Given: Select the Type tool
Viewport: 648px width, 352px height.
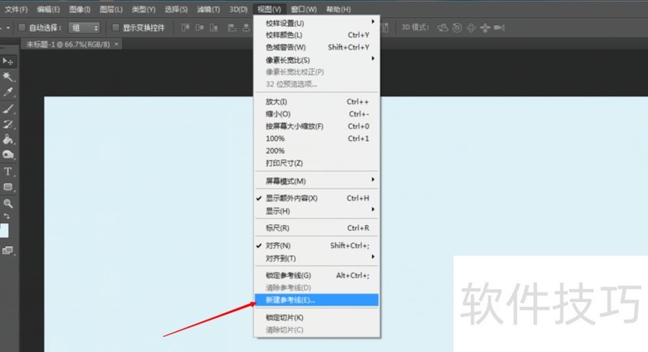Looking at the screenshot, I should click(x=8, y=172).
